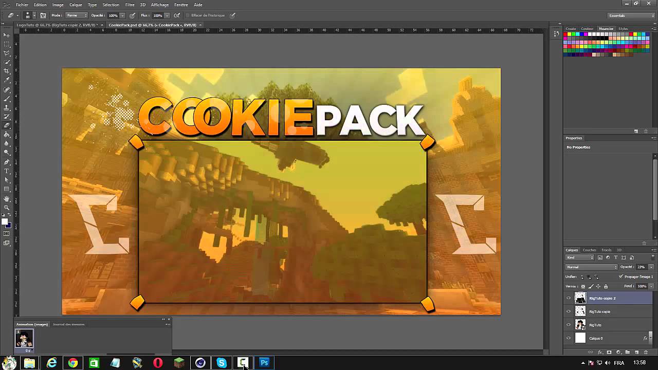658x370 pixels.
Task: Select the Hand tool
Action: tap(7, 198)
